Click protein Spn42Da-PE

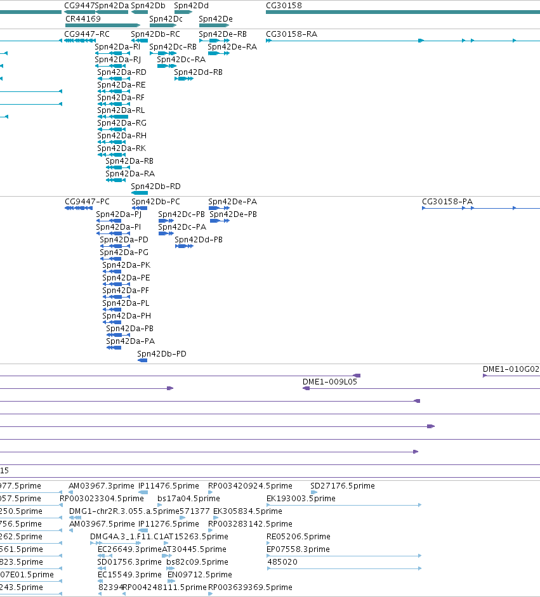(x=126, y=277)
